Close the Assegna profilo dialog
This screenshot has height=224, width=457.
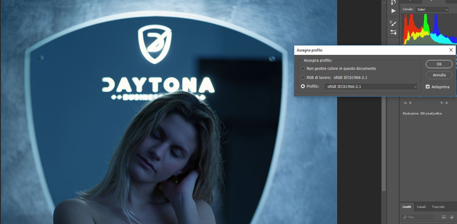tap(451, 50)
